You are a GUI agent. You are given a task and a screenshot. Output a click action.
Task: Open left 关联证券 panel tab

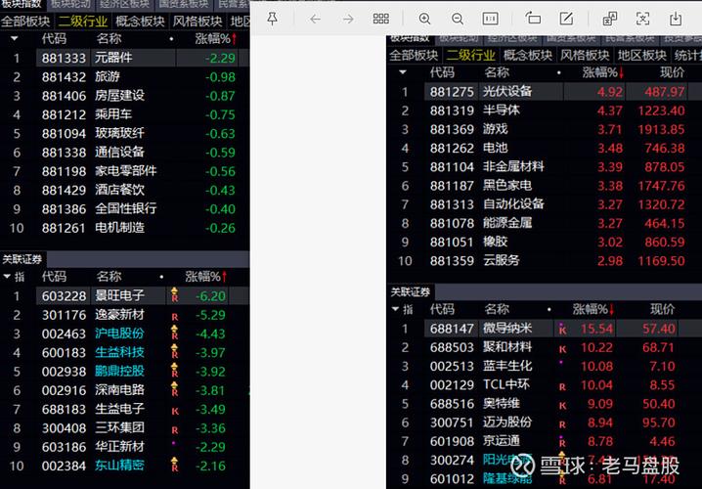(22, 259)
